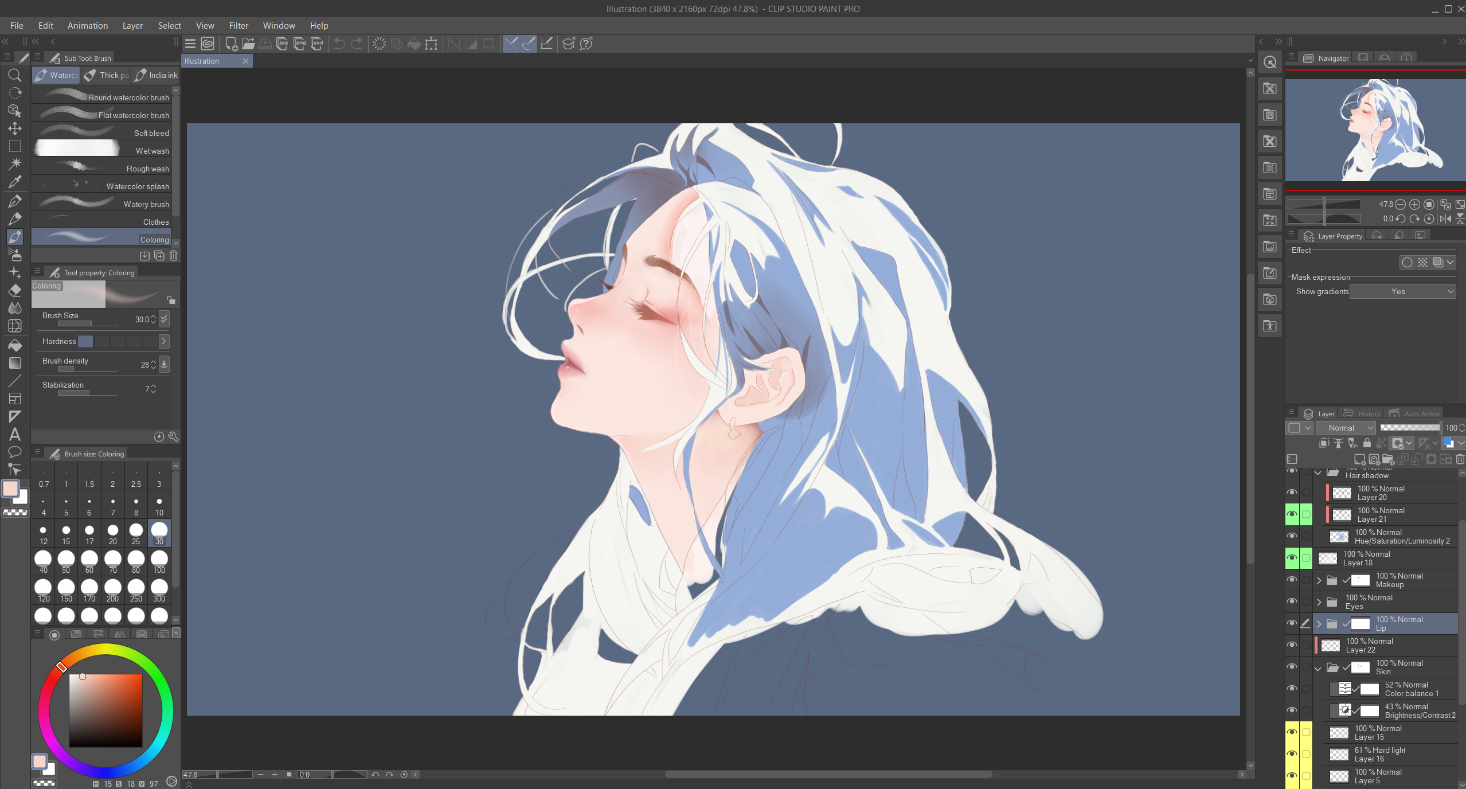This screenshot has width=1466, height=789.
Task: Click New raster layer icon in Layer panel
Action: [x=1359, y=459]
